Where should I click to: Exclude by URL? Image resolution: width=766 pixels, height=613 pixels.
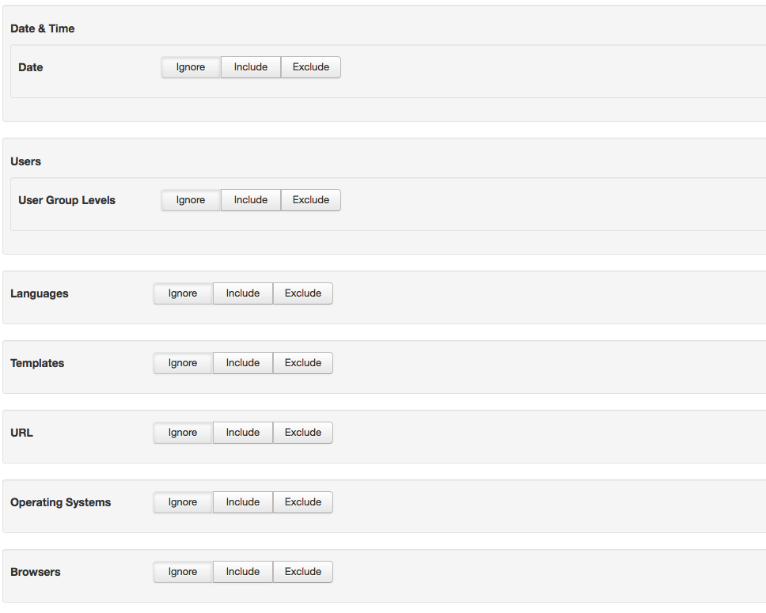point(303,433)
